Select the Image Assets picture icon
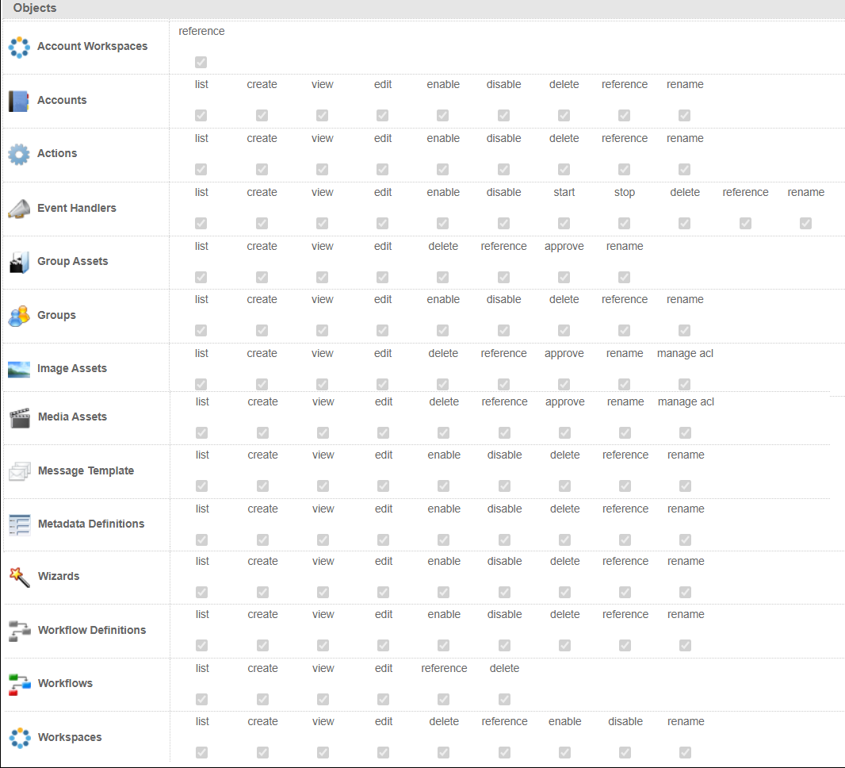845x768 pixels. (18, 368)
